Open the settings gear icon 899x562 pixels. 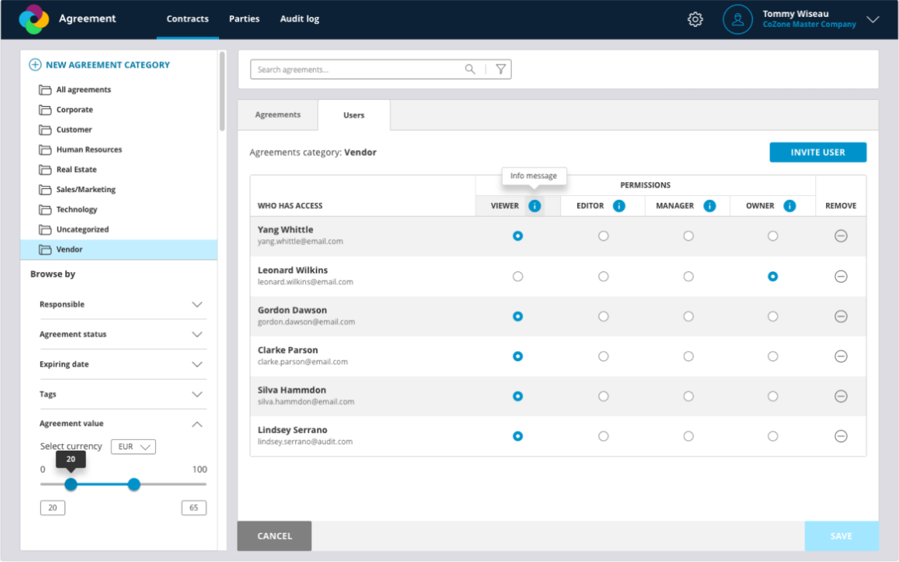[695, 19]
